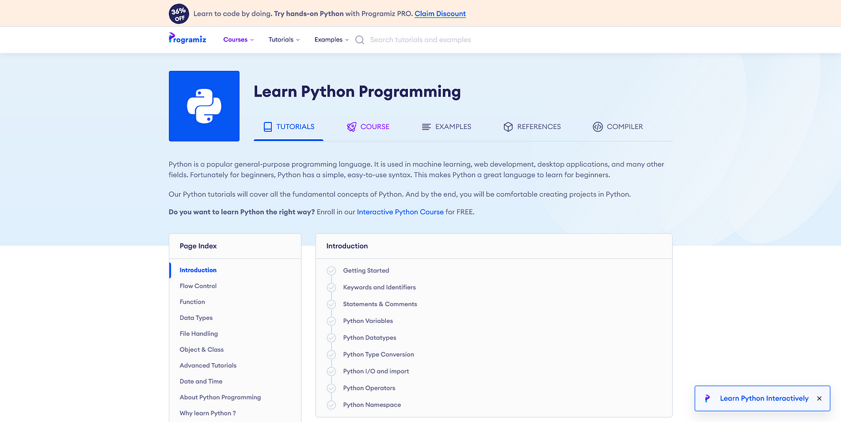Select About Python Programming in Page Index

(x=220, y=397)
